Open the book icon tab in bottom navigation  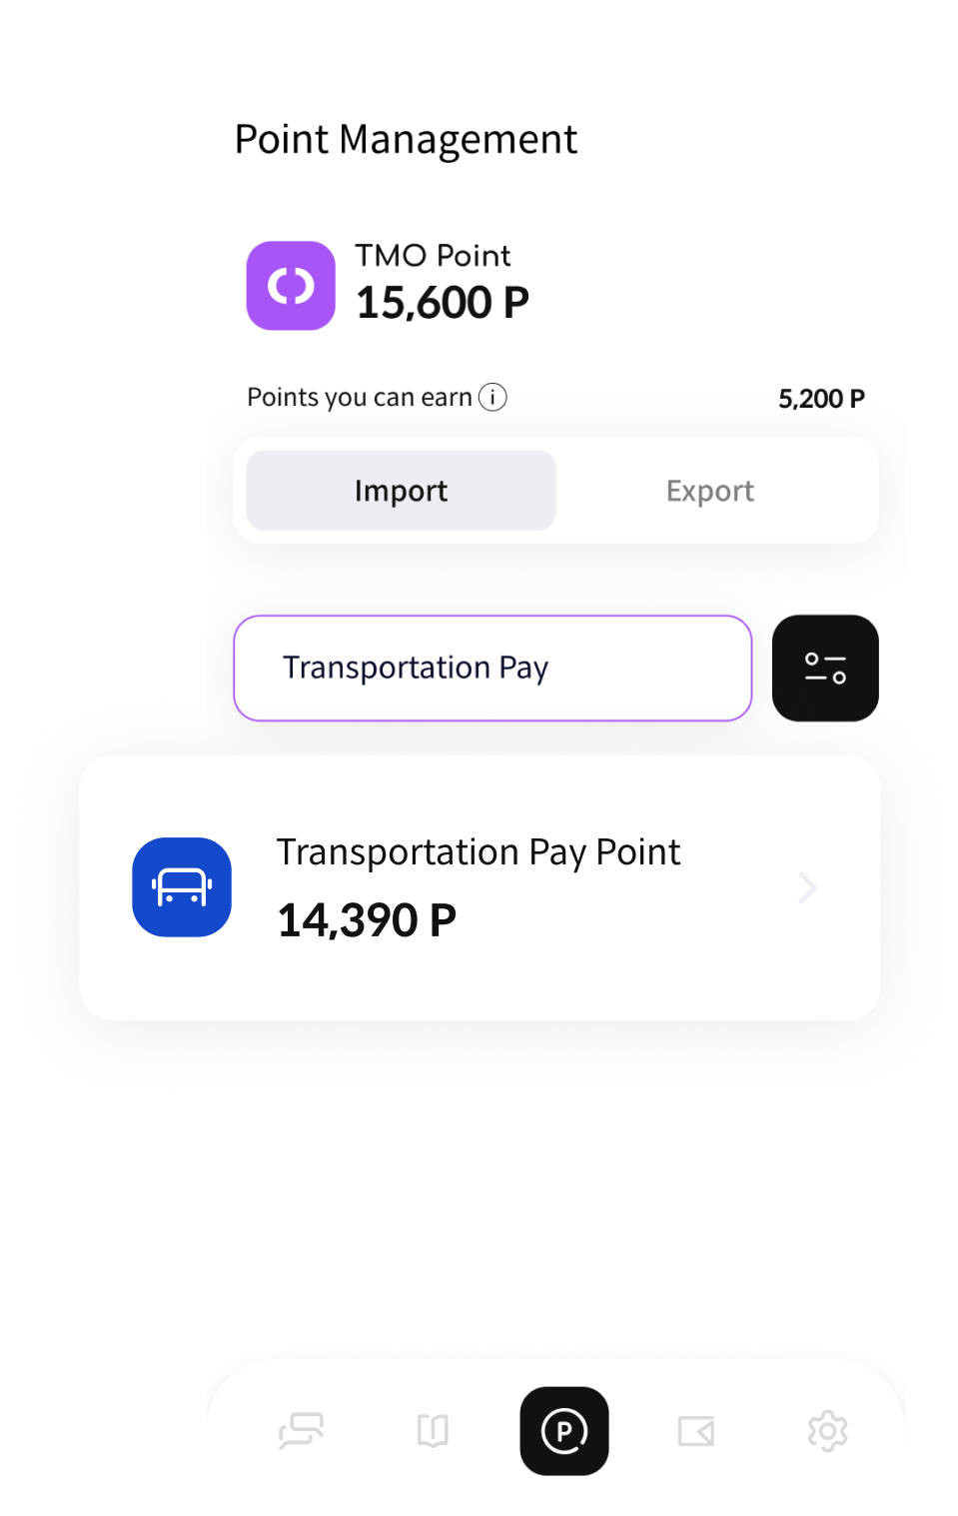(x=433, y=1431)
